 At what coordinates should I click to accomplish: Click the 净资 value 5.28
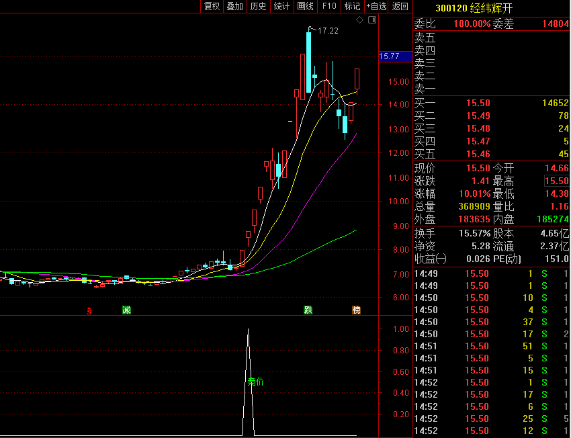click(x=481, y=246)
